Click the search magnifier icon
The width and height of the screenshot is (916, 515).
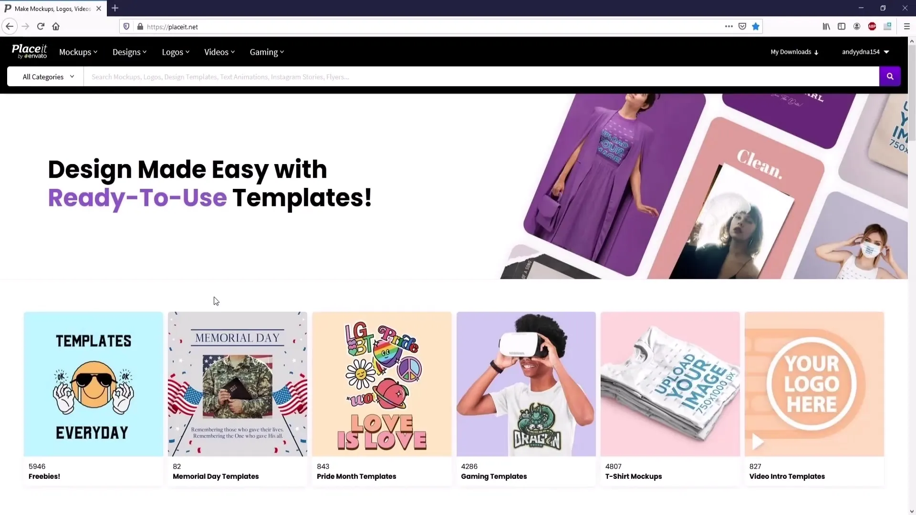coord(890,76)
